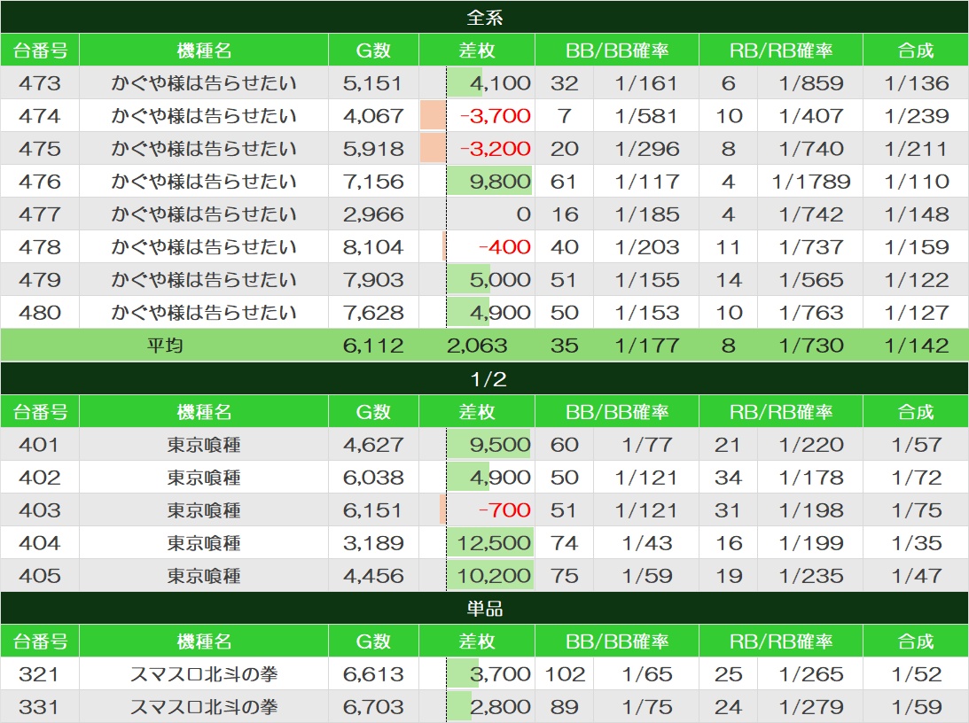Select machine number 401 cell
Viewport: 969px width, 723px height.
(x=40, y=444)
